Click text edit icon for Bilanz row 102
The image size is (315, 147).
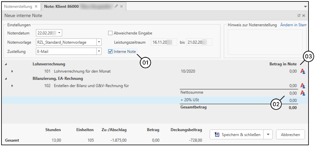[x=302, y=86]
